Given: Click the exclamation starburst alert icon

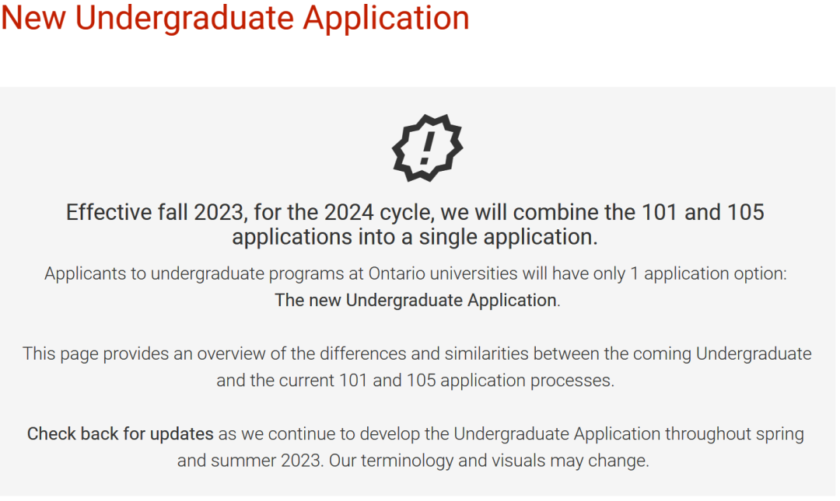Looking at the screenshot, I should click(x=427, y=148).
